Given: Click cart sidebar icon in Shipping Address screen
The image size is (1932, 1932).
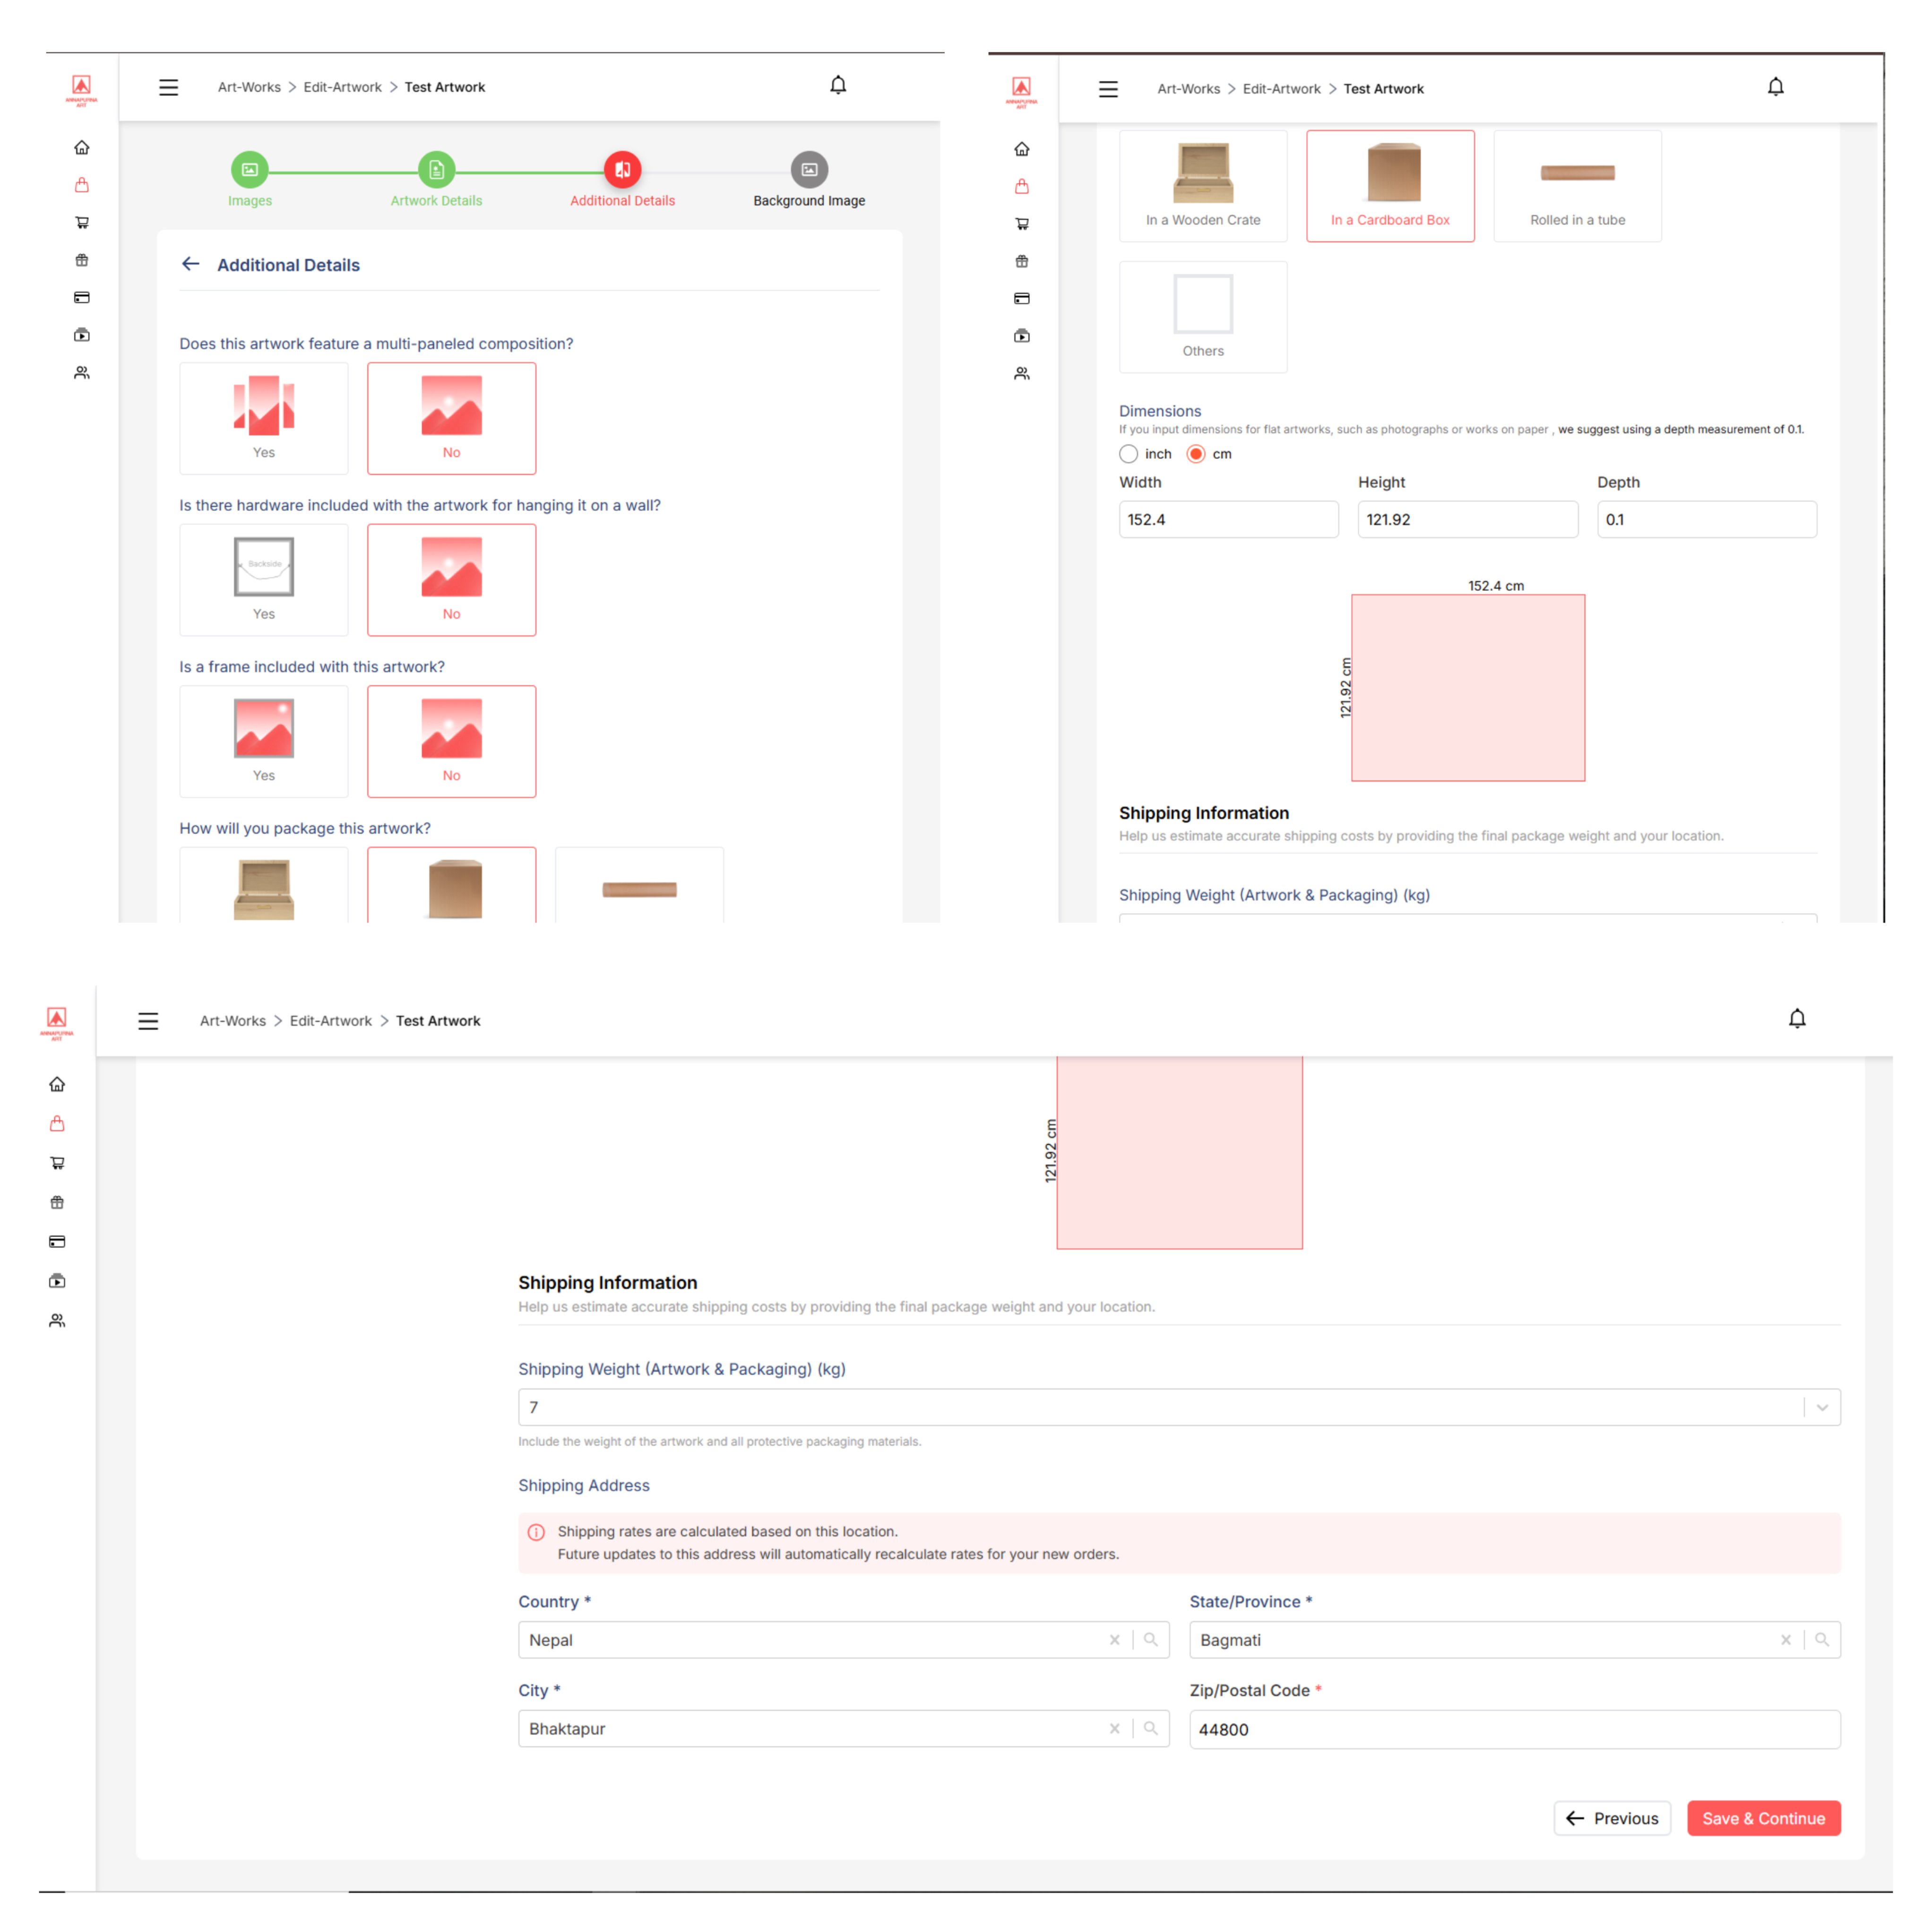Looking at the screenshot, I should [57, 1163].
